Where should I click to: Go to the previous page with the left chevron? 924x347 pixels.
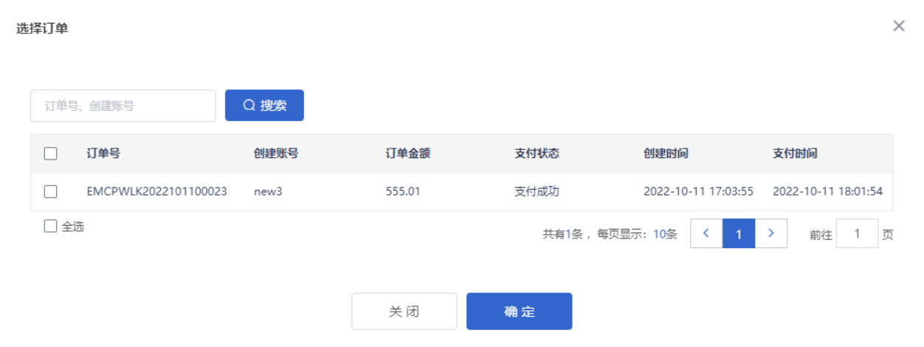point(706,233)
